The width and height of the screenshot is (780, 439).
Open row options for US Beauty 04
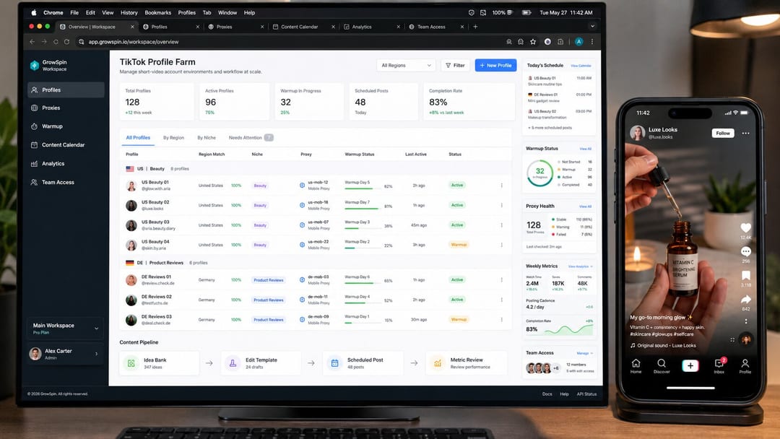click(501, 245)
